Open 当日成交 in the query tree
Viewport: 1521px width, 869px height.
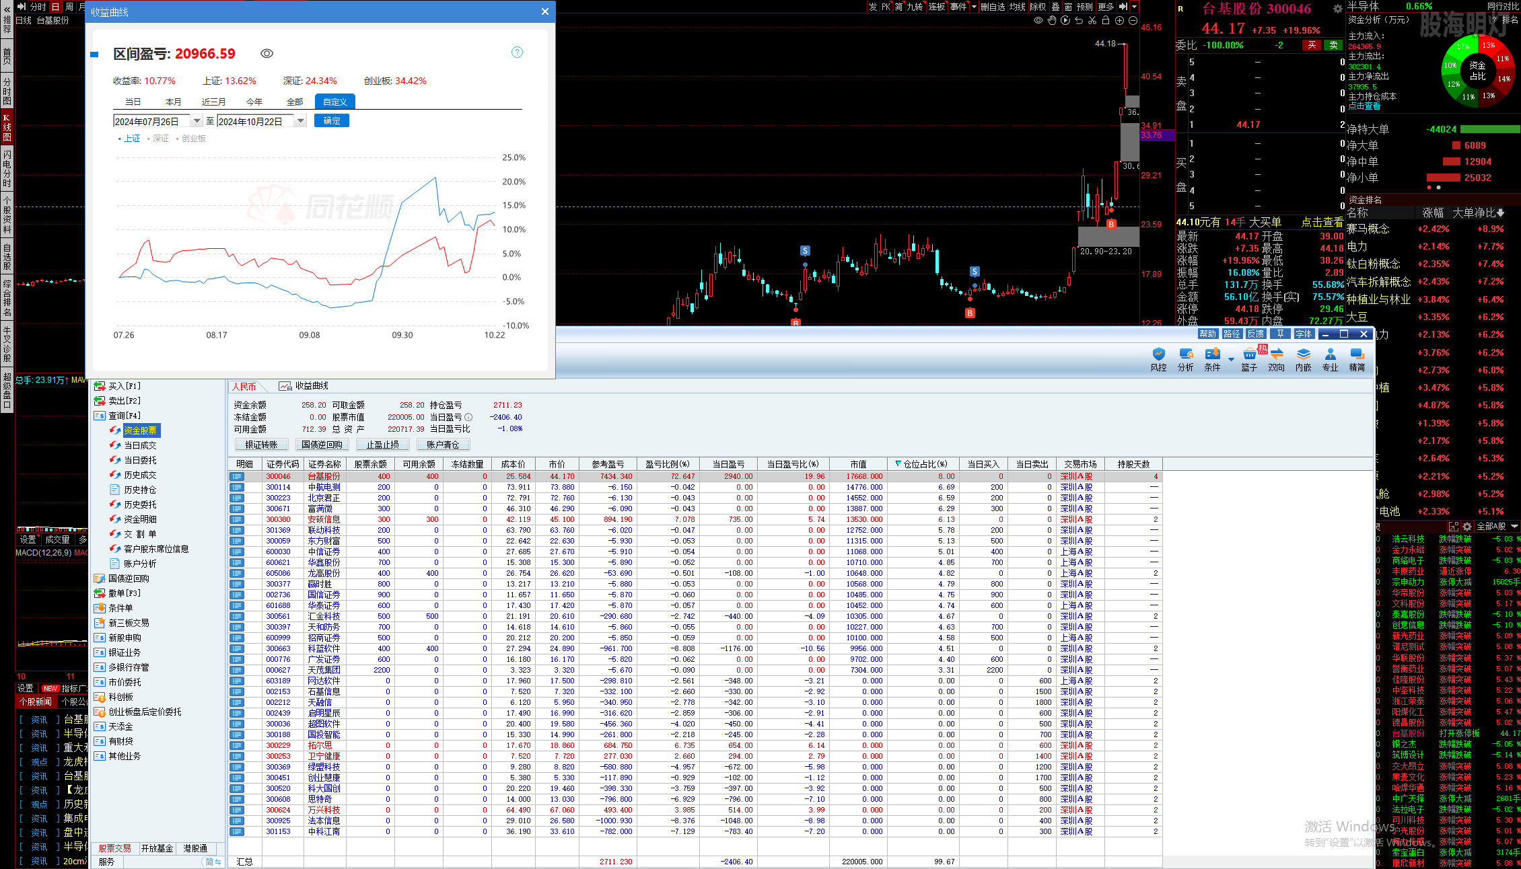[140, 445]
